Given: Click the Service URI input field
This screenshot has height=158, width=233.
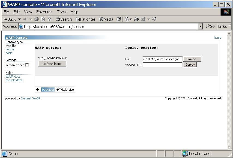Looking at the screenshot, I should 163,65.
